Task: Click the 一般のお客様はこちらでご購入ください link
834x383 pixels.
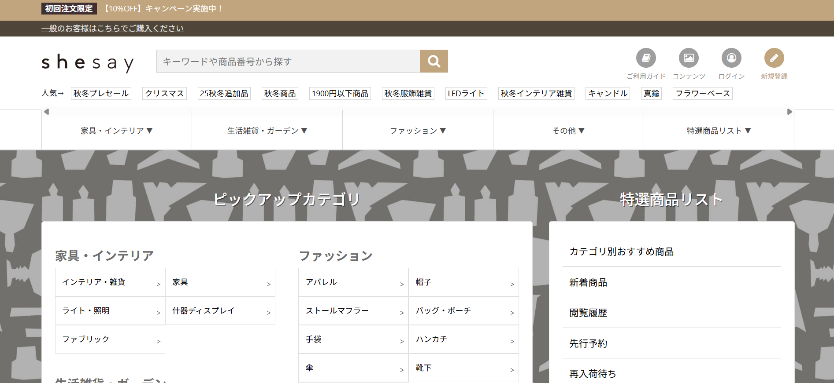Action: tap(112, 29)
